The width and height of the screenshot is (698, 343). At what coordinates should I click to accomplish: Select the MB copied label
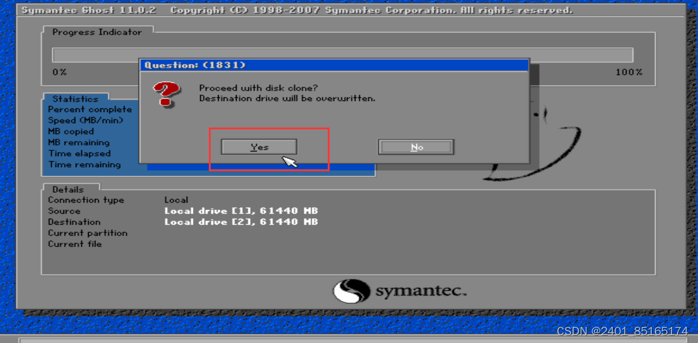point(71,132)
